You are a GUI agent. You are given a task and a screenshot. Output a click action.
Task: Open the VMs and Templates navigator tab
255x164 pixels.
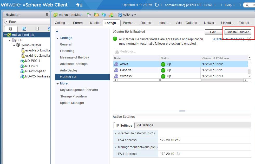[24, 29]
